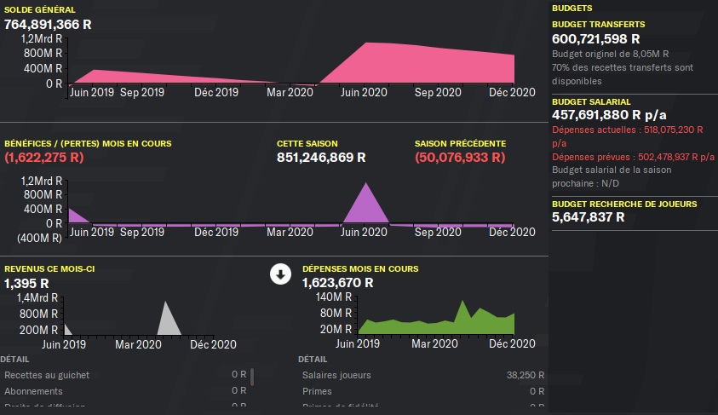This screenshot has width=718, height=415.
Task: Click the Saison Précédente loss value
Action: pos(460,158)
